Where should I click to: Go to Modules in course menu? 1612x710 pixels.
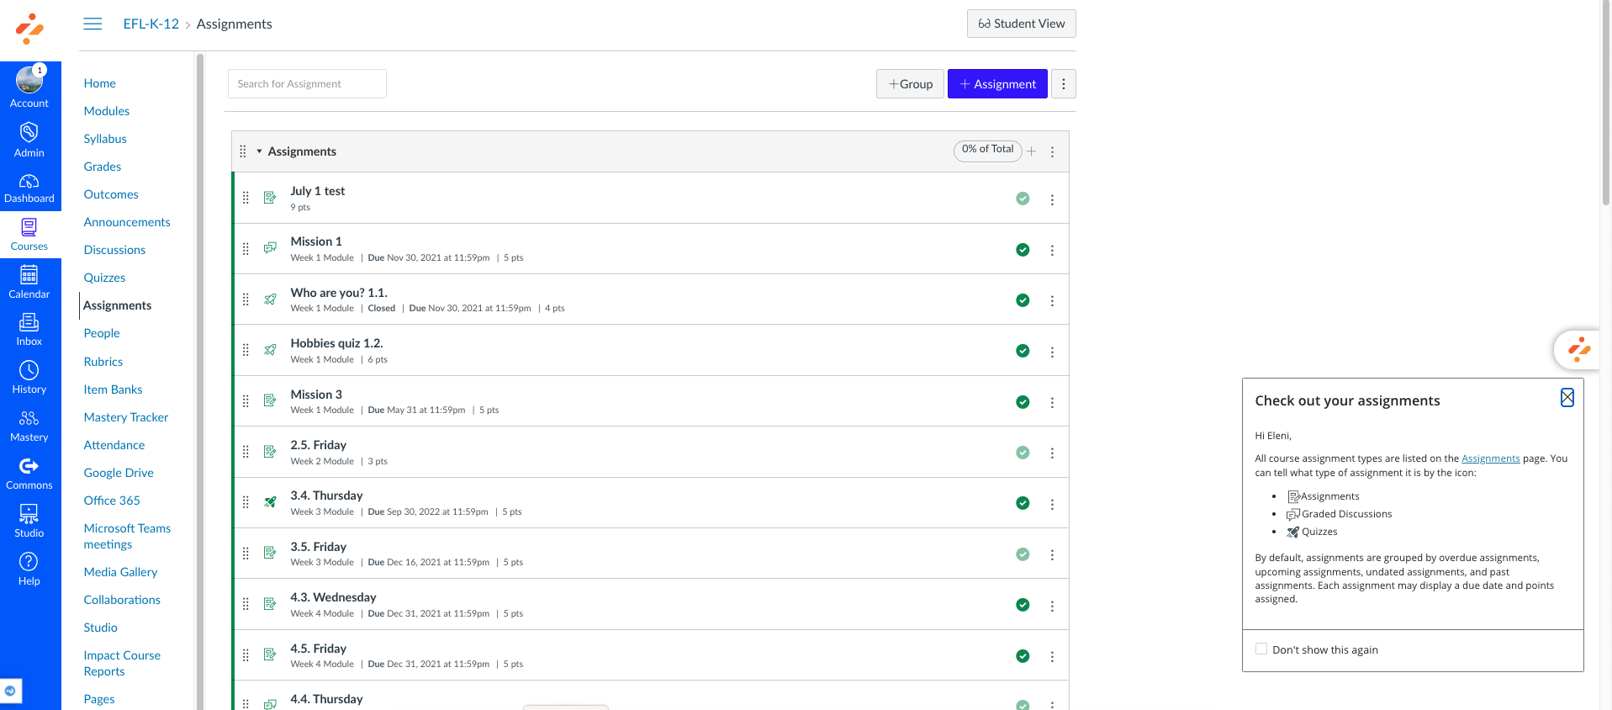point(107,111)
